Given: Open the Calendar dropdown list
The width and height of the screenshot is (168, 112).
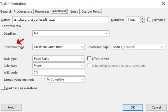Looking at the screenshot, I should [x=82, y=65].
